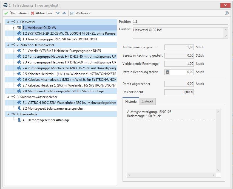Image resolution: width=233 pixels, height=189 pixels.
Task: Open the help question mark icon
Action: click(227, 13)
